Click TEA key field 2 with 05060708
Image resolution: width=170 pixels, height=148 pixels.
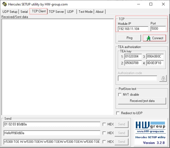click(x=133, y=63)
